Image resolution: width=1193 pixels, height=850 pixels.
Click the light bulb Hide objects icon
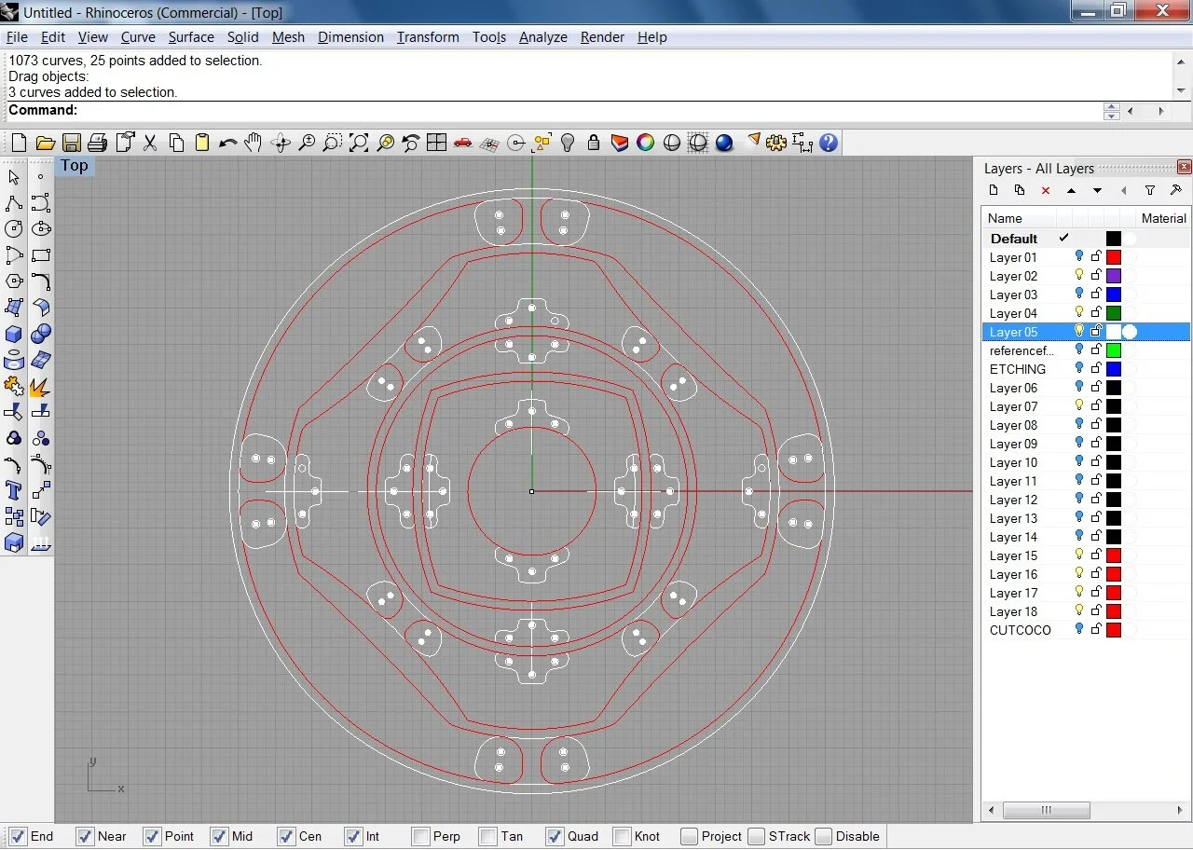[568, 143]
